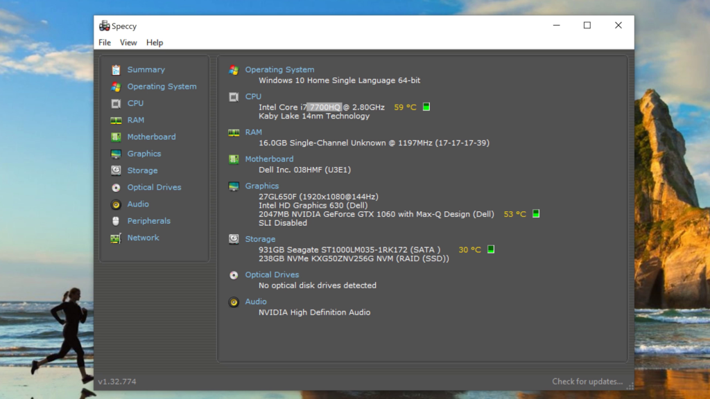Click the Speccy app icon in title bar
Screen dimensions: 710x399
tap(105, 26)
